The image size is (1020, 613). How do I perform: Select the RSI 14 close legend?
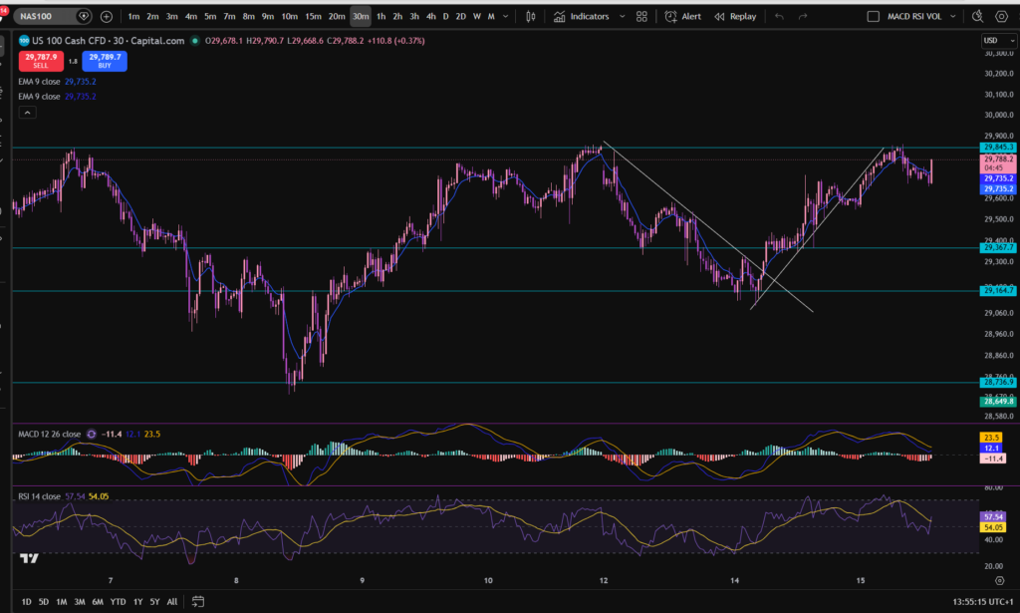39,496
